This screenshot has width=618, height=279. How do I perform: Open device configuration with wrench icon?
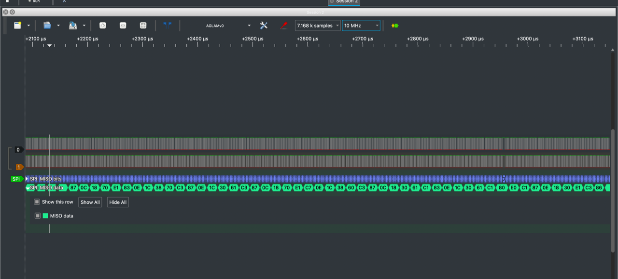click(x=264, y=26)
